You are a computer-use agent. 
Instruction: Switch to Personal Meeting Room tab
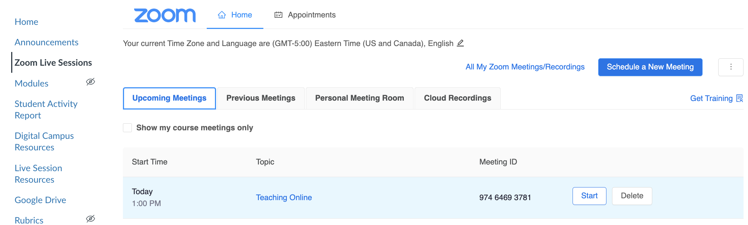(x=359, y=98)
